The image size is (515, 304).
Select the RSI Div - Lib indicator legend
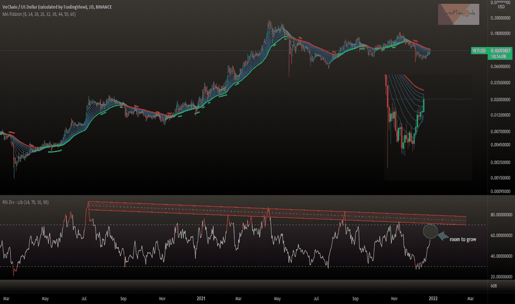tap(25, 202)
